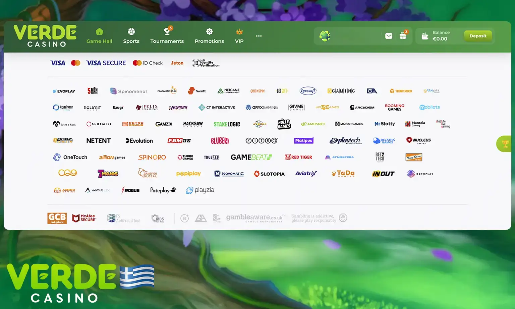
Task: Select the Evolution provider logo
Action: (x=139, y=141)
